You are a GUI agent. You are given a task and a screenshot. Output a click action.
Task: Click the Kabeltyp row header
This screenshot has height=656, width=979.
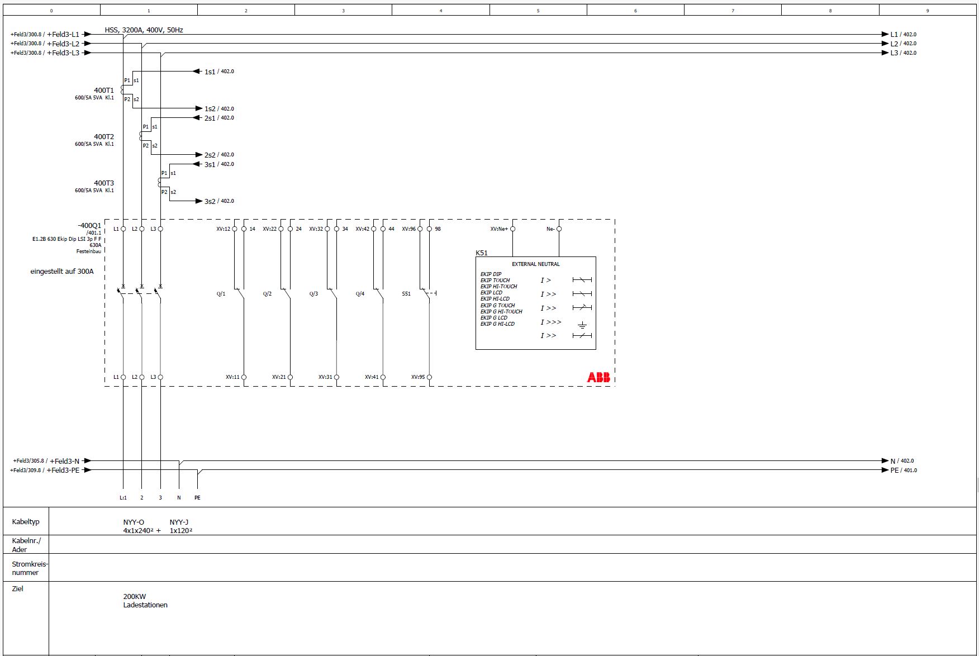(x=26, y=522)
